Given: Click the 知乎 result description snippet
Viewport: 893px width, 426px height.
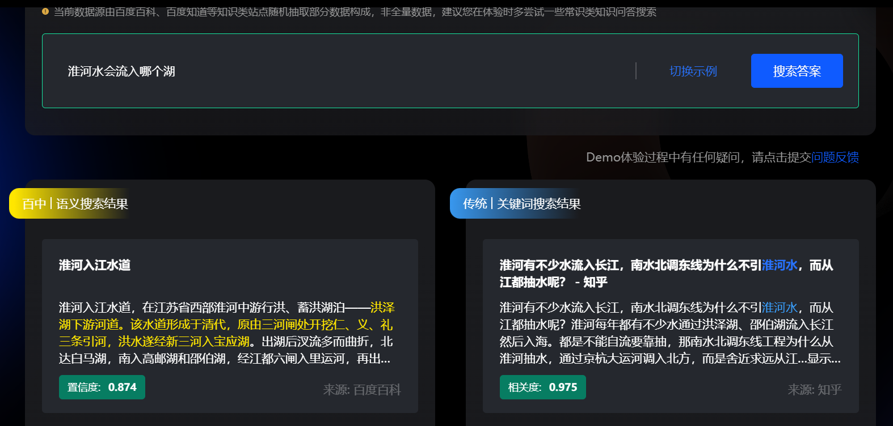Looking at the screenshot, I should (670, 333).
